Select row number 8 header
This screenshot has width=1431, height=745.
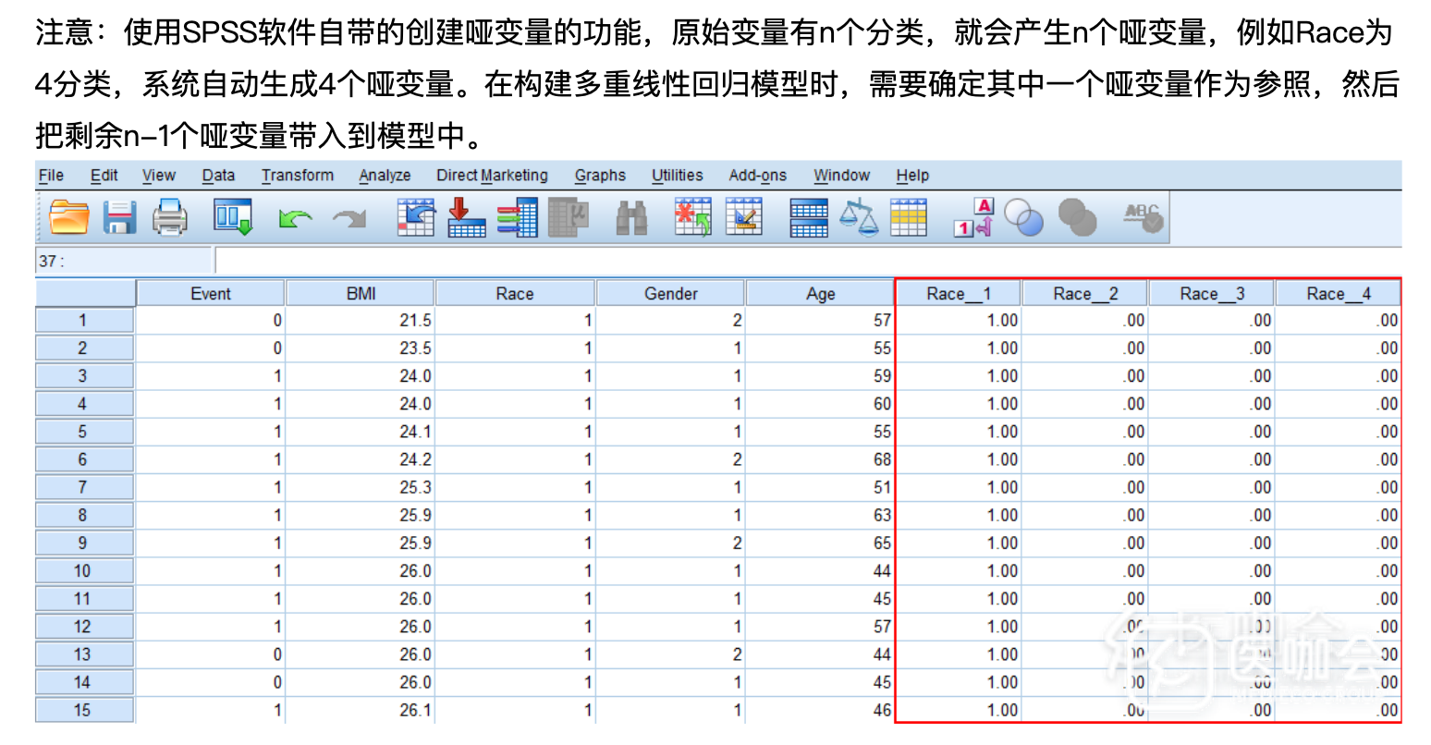point(83,516)
